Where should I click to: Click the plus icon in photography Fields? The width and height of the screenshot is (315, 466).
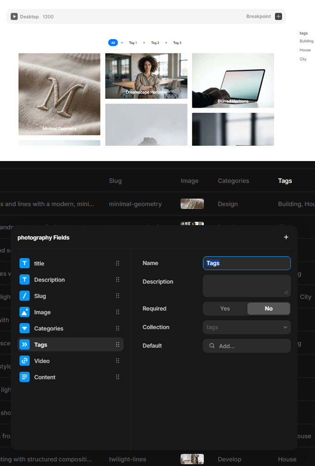click(286, 237)
